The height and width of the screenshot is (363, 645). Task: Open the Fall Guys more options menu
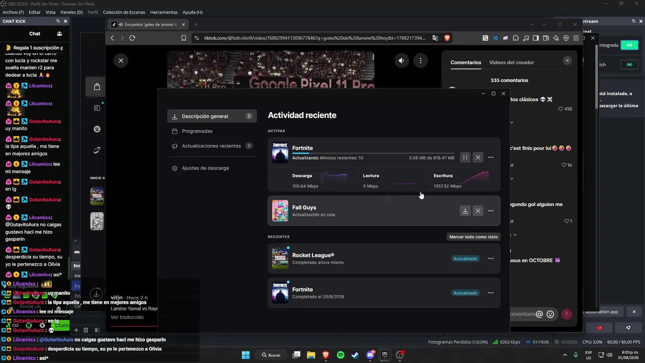point(491,211)
